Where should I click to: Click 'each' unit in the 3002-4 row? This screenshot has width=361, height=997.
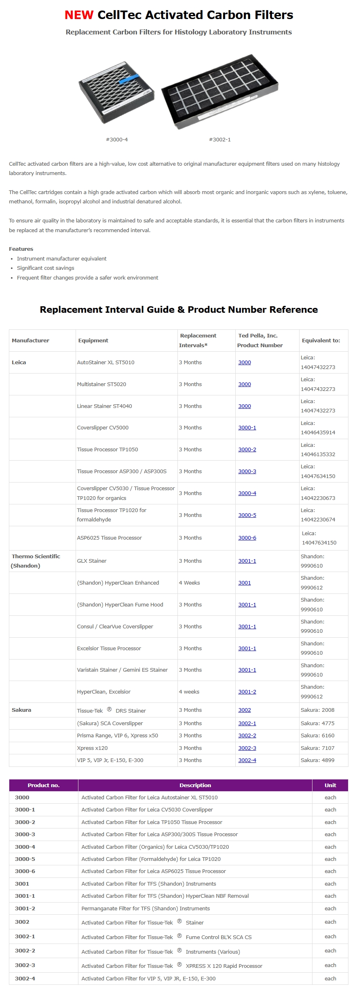[x=330, y=979]
